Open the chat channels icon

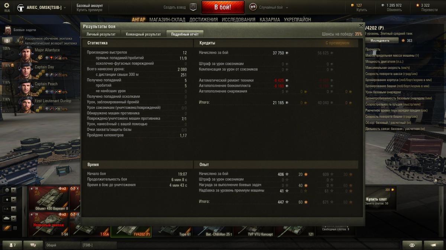[x=34, y=245]
